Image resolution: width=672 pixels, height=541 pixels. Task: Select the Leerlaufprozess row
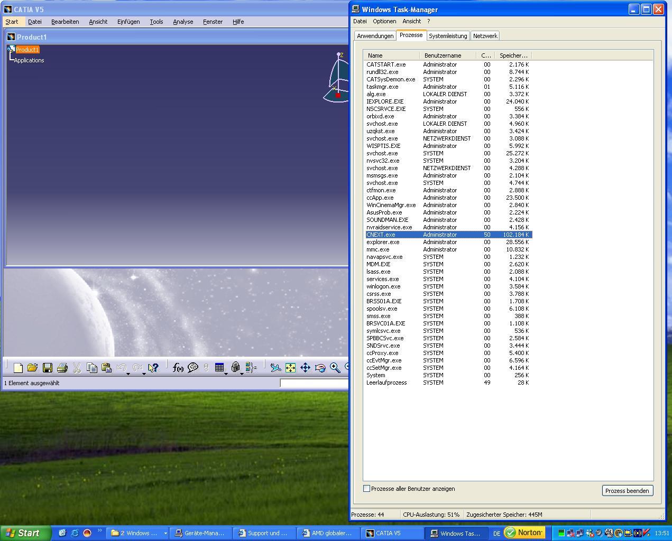448,383
